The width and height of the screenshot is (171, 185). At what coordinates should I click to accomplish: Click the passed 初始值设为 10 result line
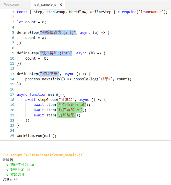tap(20, 165)
